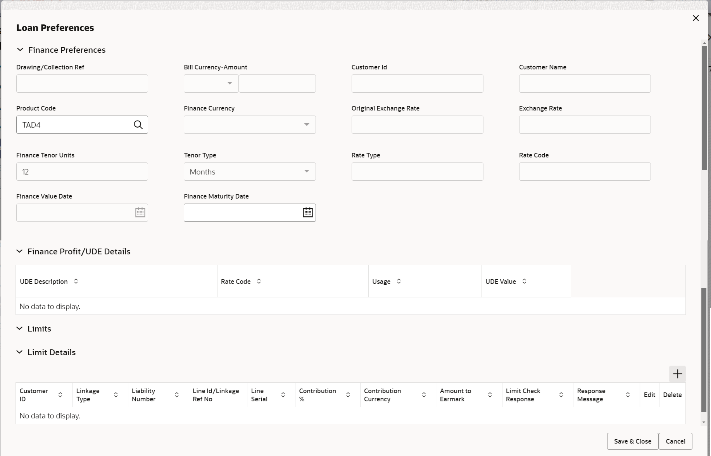Focus the Rate Type field
This screenshot has height=456, width=711.
pyautogui.click(x=417, y=171)
